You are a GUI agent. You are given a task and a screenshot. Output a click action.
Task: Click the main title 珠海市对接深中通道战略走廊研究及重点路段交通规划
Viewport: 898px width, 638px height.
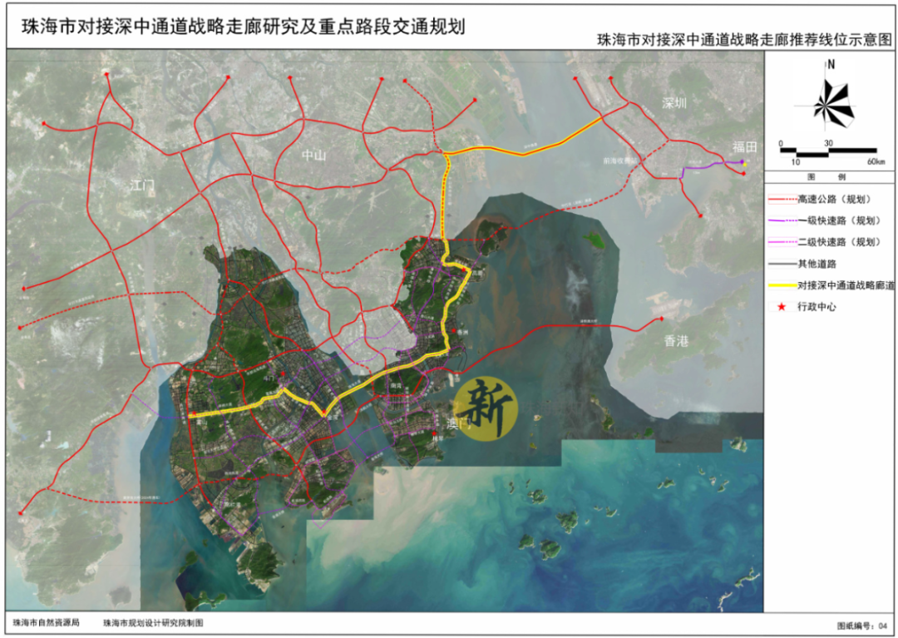coord(244,27)
